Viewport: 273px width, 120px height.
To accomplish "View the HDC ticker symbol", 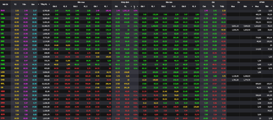I will [x=3, y=99].
